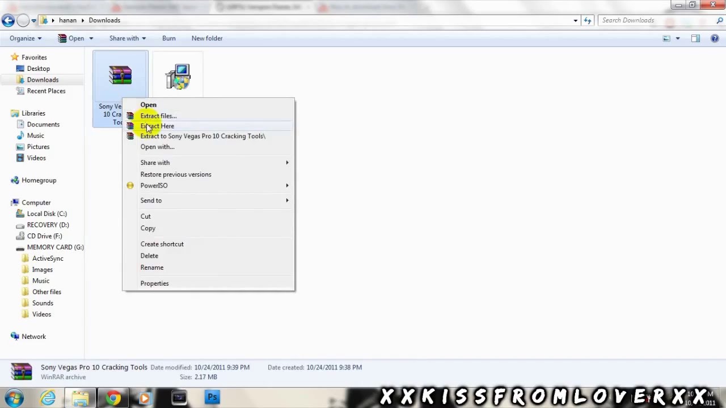Open Google Chrome from the taskbar
Viewport: 726px width, 408px height.
[x=113, y=398]
